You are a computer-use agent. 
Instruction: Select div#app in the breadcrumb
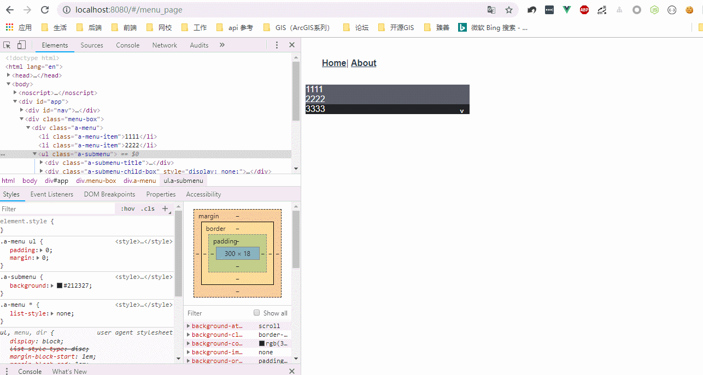pos(57,181)
